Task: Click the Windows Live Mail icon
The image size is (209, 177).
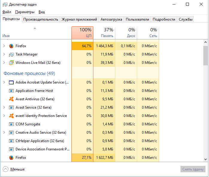Action: tap(11, 63)
